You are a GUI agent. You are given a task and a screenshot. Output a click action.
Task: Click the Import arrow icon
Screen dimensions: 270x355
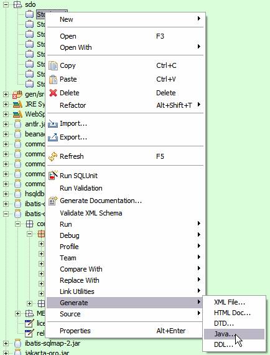pos(53,123)
